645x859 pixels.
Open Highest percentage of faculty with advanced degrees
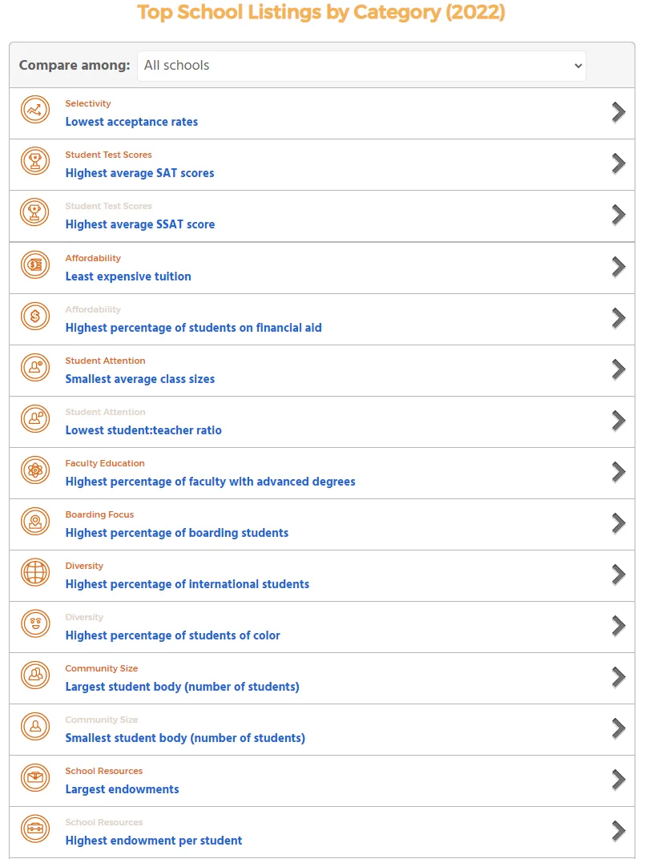(x=210, y=482)
